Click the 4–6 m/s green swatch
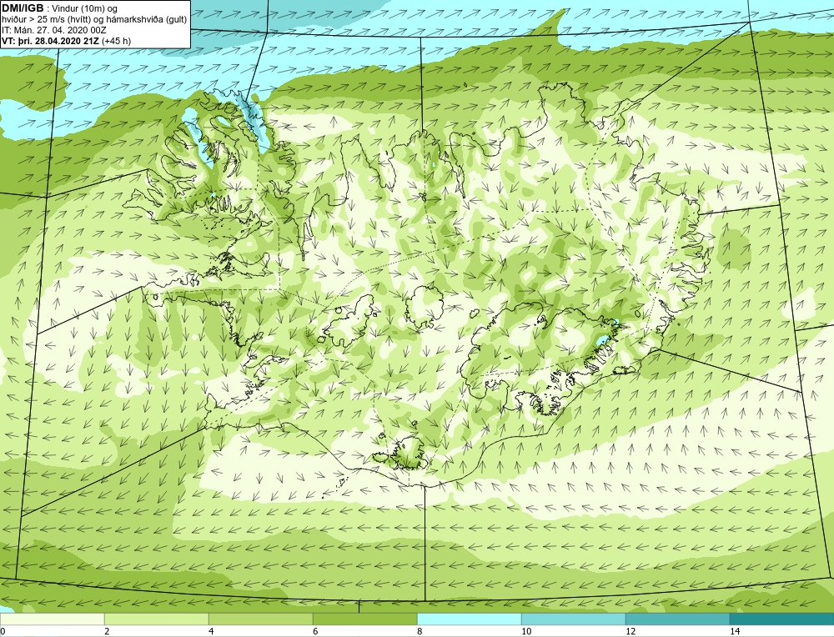834x637 pixels. (260, 619)
